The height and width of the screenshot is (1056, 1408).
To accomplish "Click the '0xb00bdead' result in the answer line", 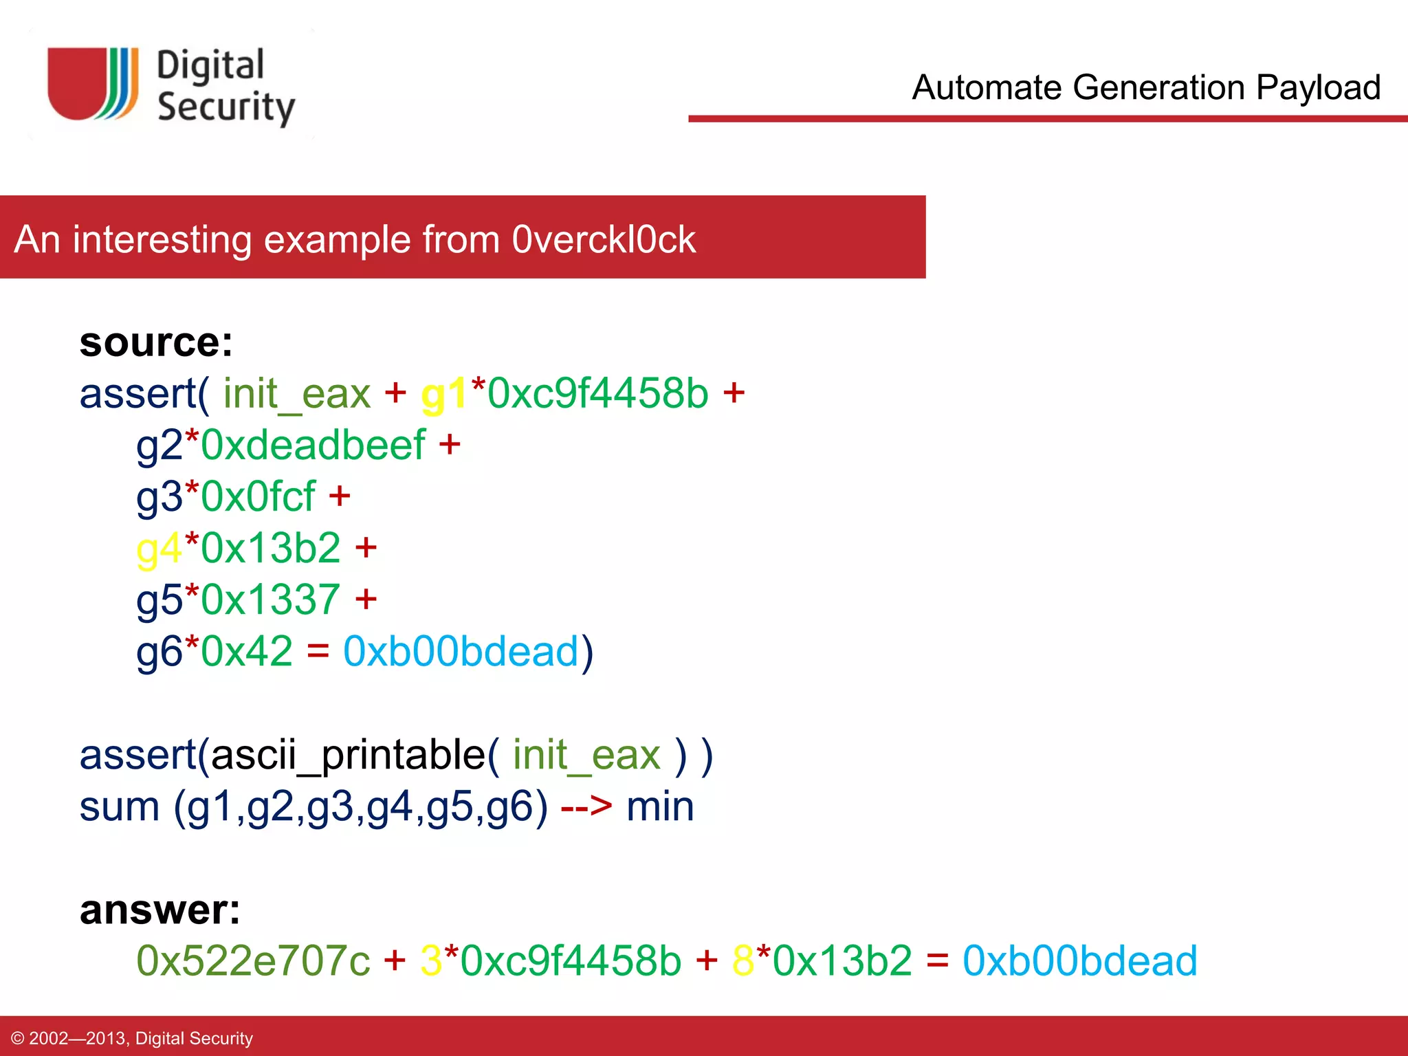I will tap(1080, 960).
